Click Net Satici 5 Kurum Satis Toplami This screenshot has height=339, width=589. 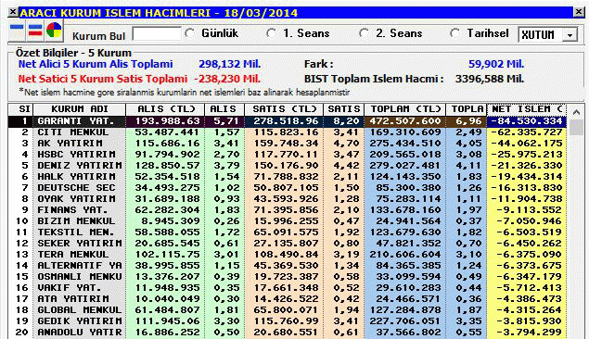click(x=103, y=79)
